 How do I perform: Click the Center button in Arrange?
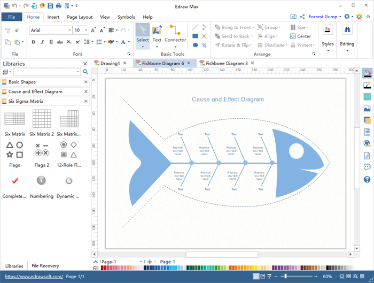[x=300, y=36]
